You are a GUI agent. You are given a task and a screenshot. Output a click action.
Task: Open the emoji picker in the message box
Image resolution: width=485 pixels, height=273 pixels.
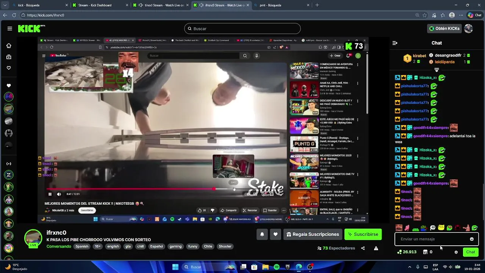tap(472, 239)
